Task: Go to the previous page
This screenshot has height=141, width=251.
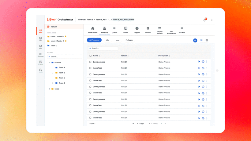Action: (x=137, y=123)
